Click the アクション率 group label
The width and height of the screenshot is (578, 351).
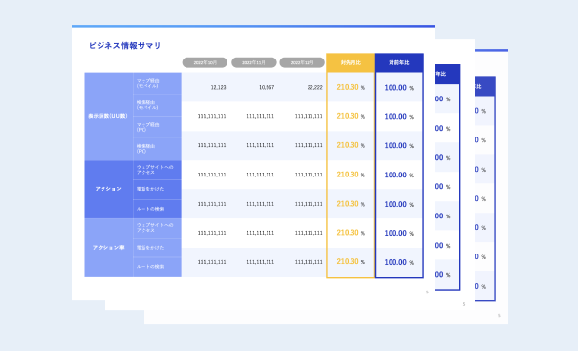[x=108, y=248]
